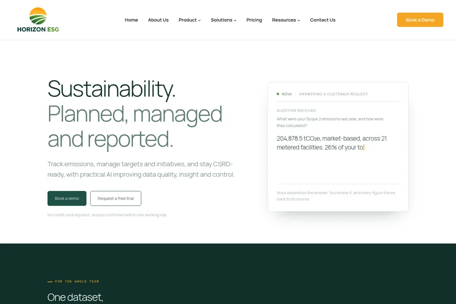Open the Contact Us page
The width and height of the screenshot is (456, 304).
(x=323, y=20)
